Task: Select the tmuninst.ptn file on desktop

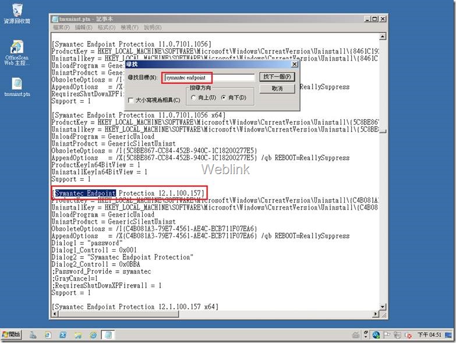Action: click(17, 87)
